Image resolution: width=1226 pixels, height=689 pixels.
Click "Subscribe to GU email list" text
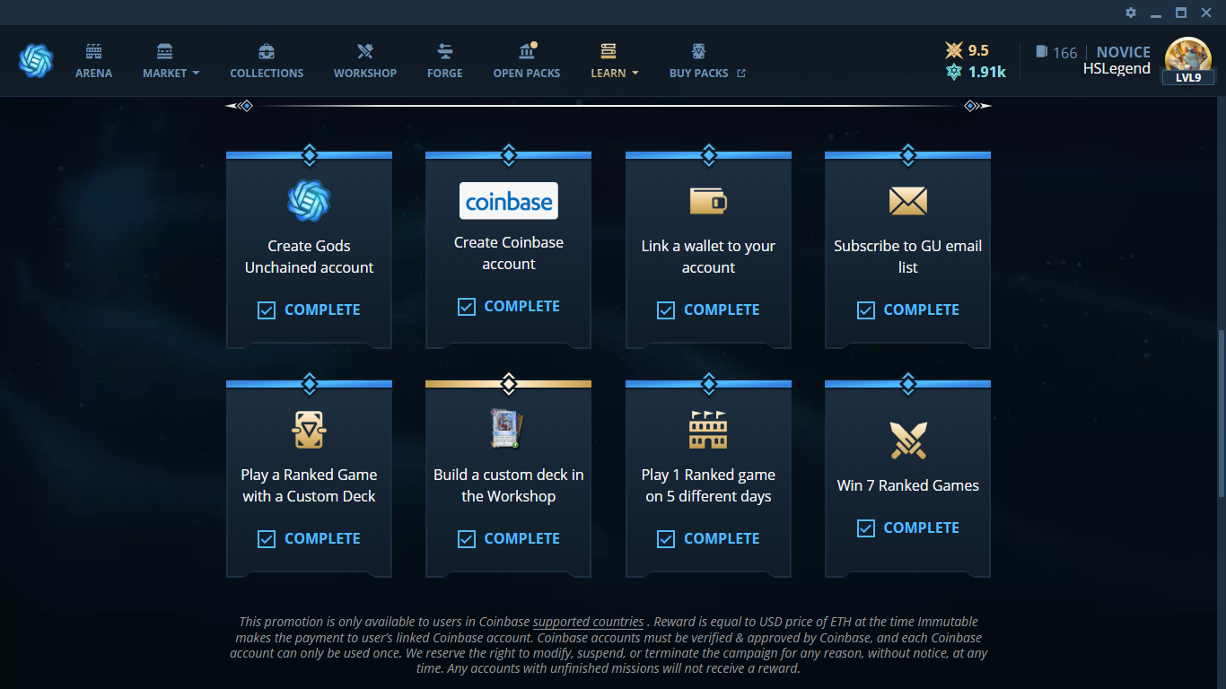click(x=907, y=257)
